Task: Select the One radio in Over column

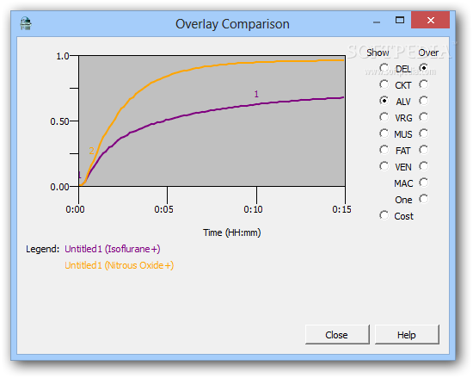Action: [x=424, y=199]
